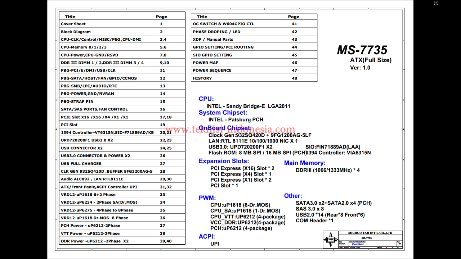Select 'MICRO-STAR INT'L CO.,LTD' title block text
Image resolution: width=461 pixels, height=259 pixels.
[x=370, y=233]
